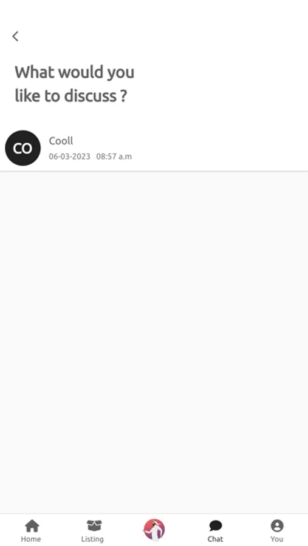Switch to the Home tab label
308x546 pixels.
[31, 539]
